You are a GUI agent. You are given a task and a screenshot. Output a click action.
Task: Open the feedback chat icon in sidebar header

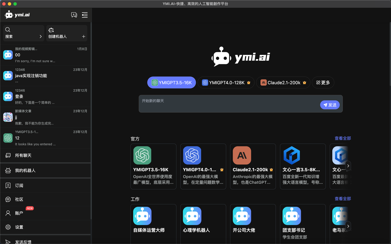click(74, 15)
